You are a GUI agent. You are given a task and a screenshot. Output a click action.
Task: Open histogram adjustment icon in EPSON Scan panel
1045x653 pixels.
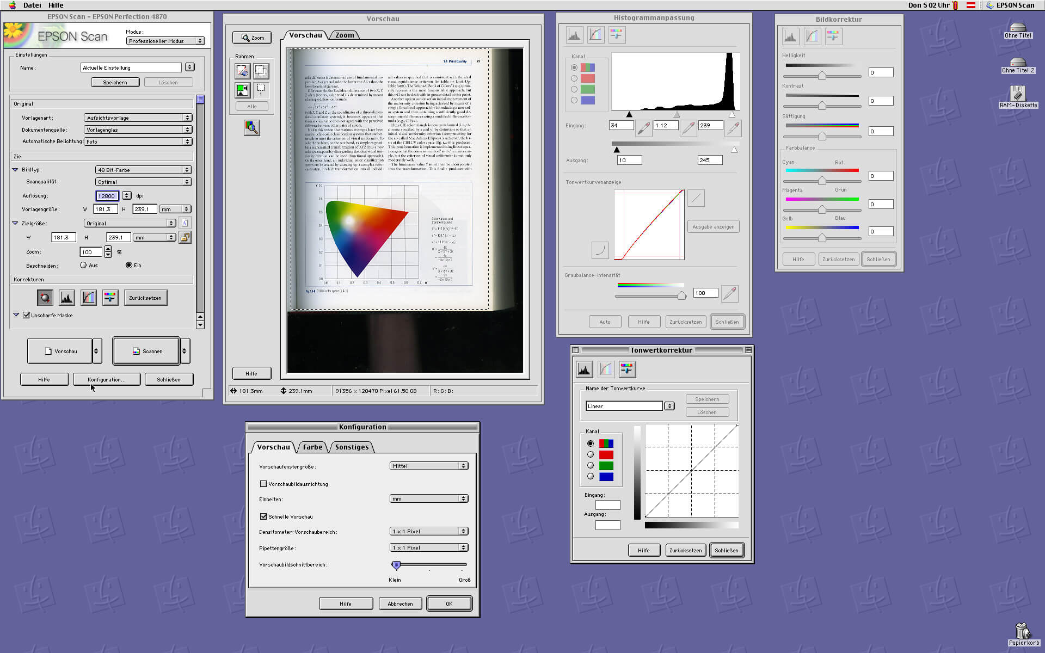point(67,298)
